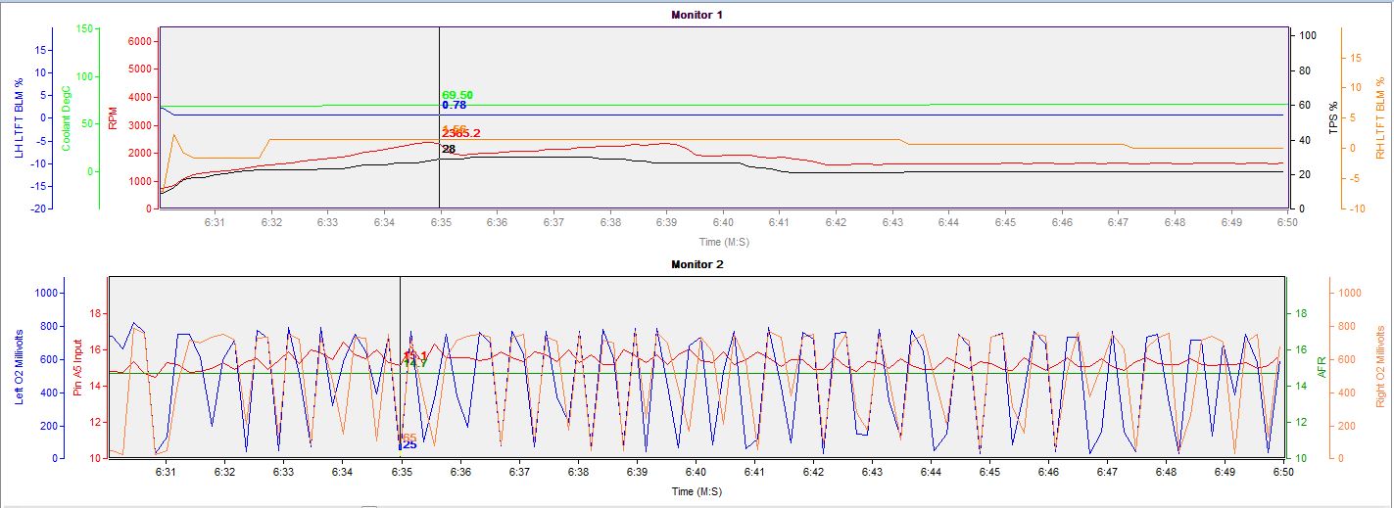Click 6:47 tick on Monitor 1 time axis
Screen dimensions: 1394x508
coord(1119,223)
